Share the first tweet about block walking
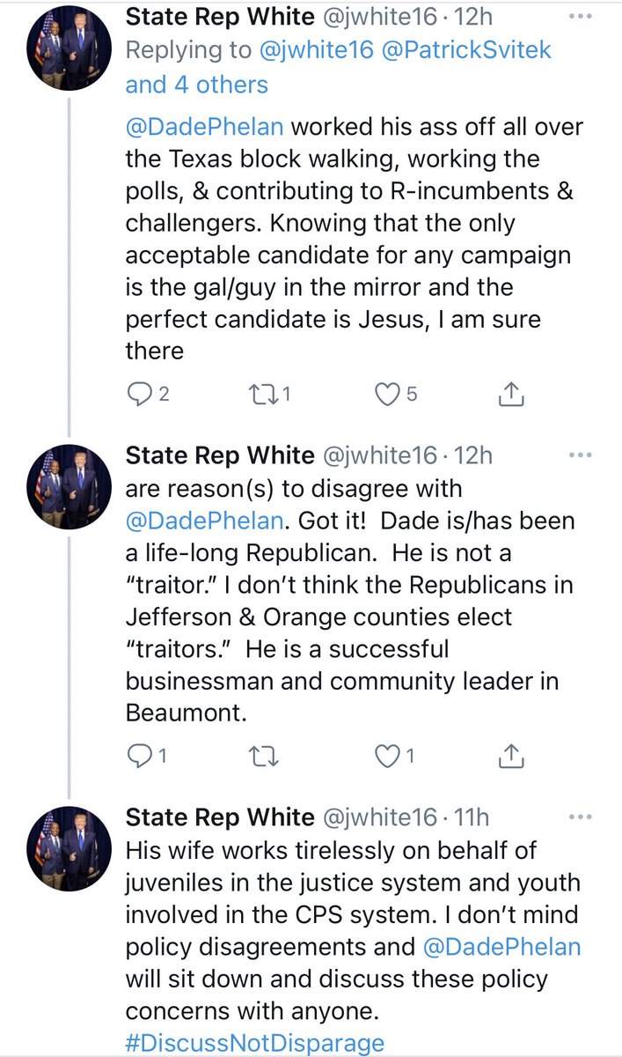 pyautogui.click(x=511, y=395)
